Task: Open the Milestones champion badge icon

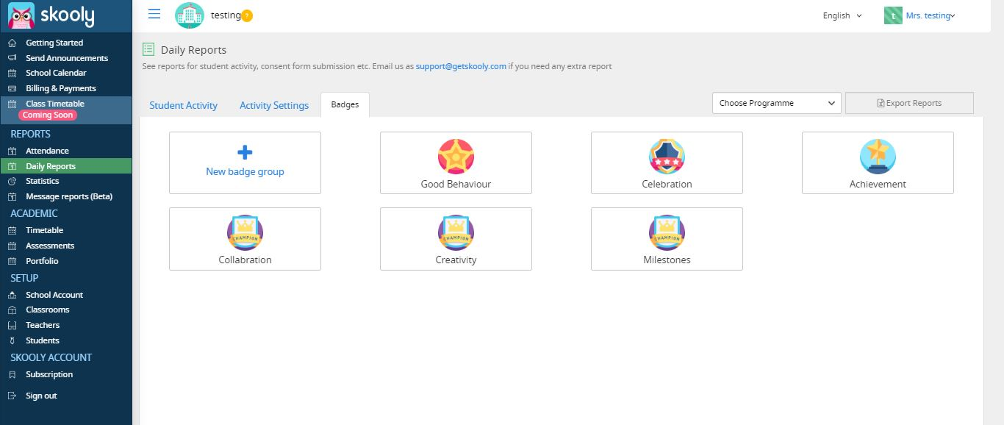Action: (x=667, y=232)
